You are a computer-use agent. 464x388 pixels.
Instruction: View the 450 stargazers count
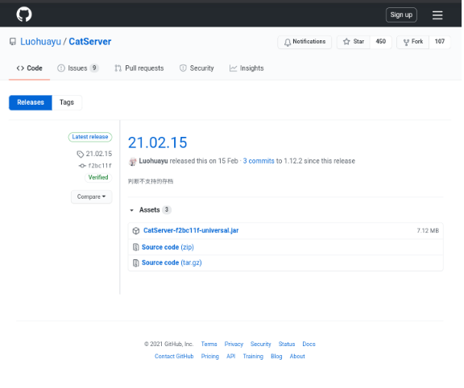point(381,42)
